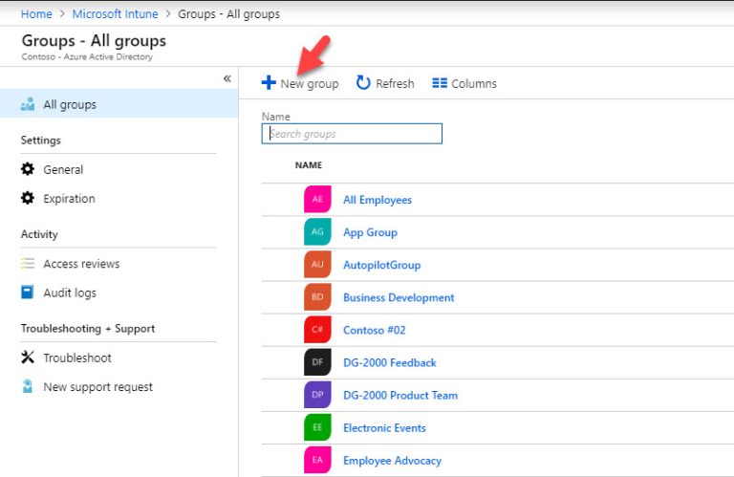This screenshot has width=734, height=477.
Task: Click the Expiration gear icon
Action: (28, 199)
